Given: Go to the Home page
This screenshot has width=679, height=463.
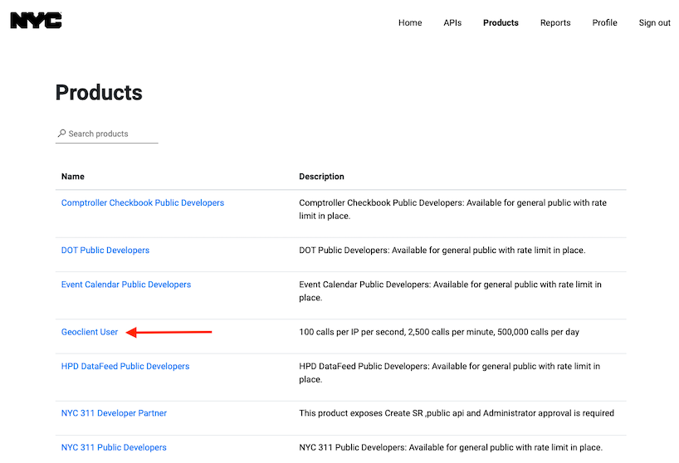Looking at the screenshot, I should 410,22.
